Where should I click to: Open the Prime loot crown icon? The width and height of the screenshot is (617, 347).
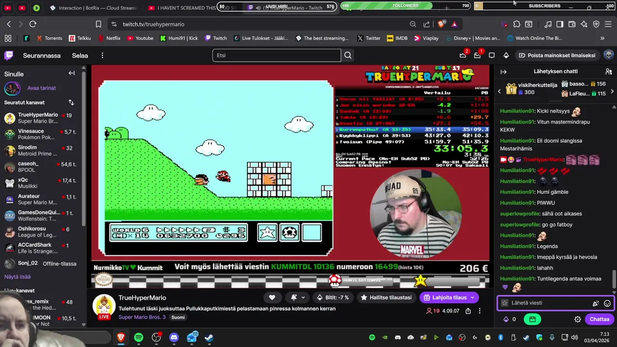click(463, 55)
